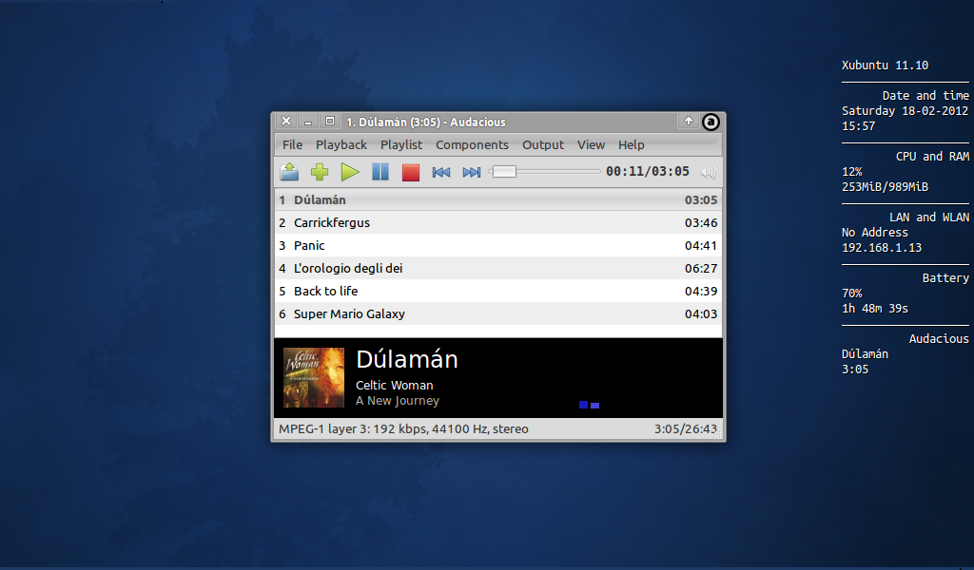Click the elapsed time display 00:11/03:05
The height and width of the screenshot is (570, 974).
pyautogui.click(x=647, y=171)
